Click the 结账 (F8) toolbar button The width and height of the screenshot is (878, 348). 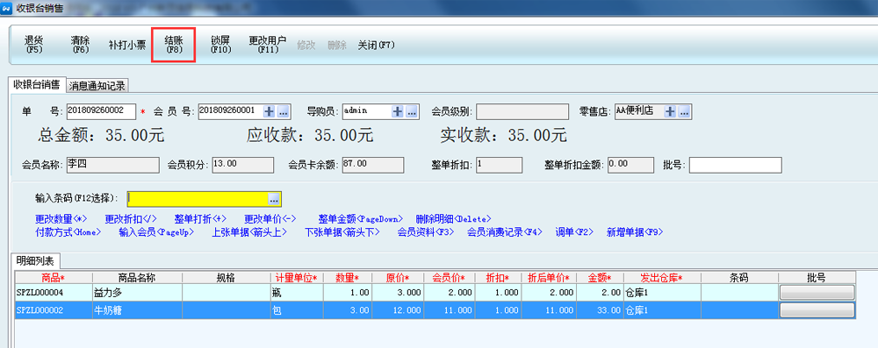[x=174, y=44]
